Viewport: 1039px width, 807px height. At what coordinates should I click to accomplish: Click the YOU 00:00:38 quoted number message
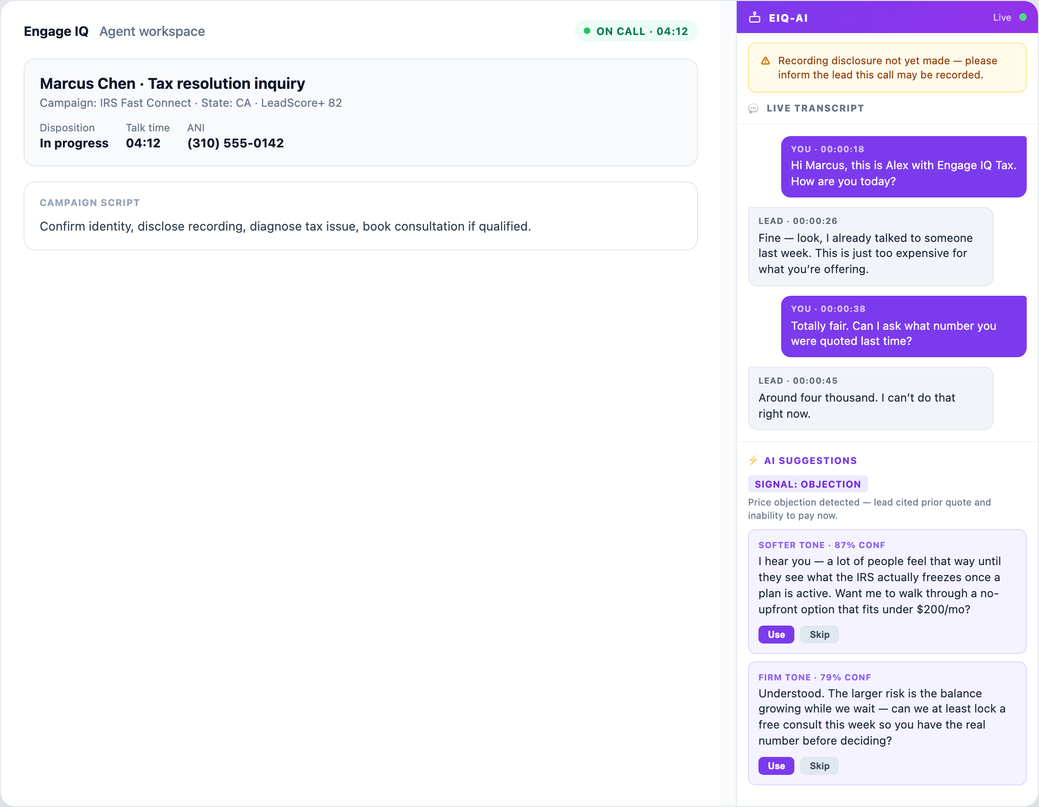click(x=904, y=326)
